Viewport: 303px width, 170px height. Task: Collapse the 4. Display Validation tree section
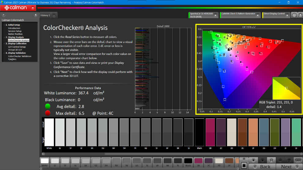pyautogui.click(x=4, y=53)
